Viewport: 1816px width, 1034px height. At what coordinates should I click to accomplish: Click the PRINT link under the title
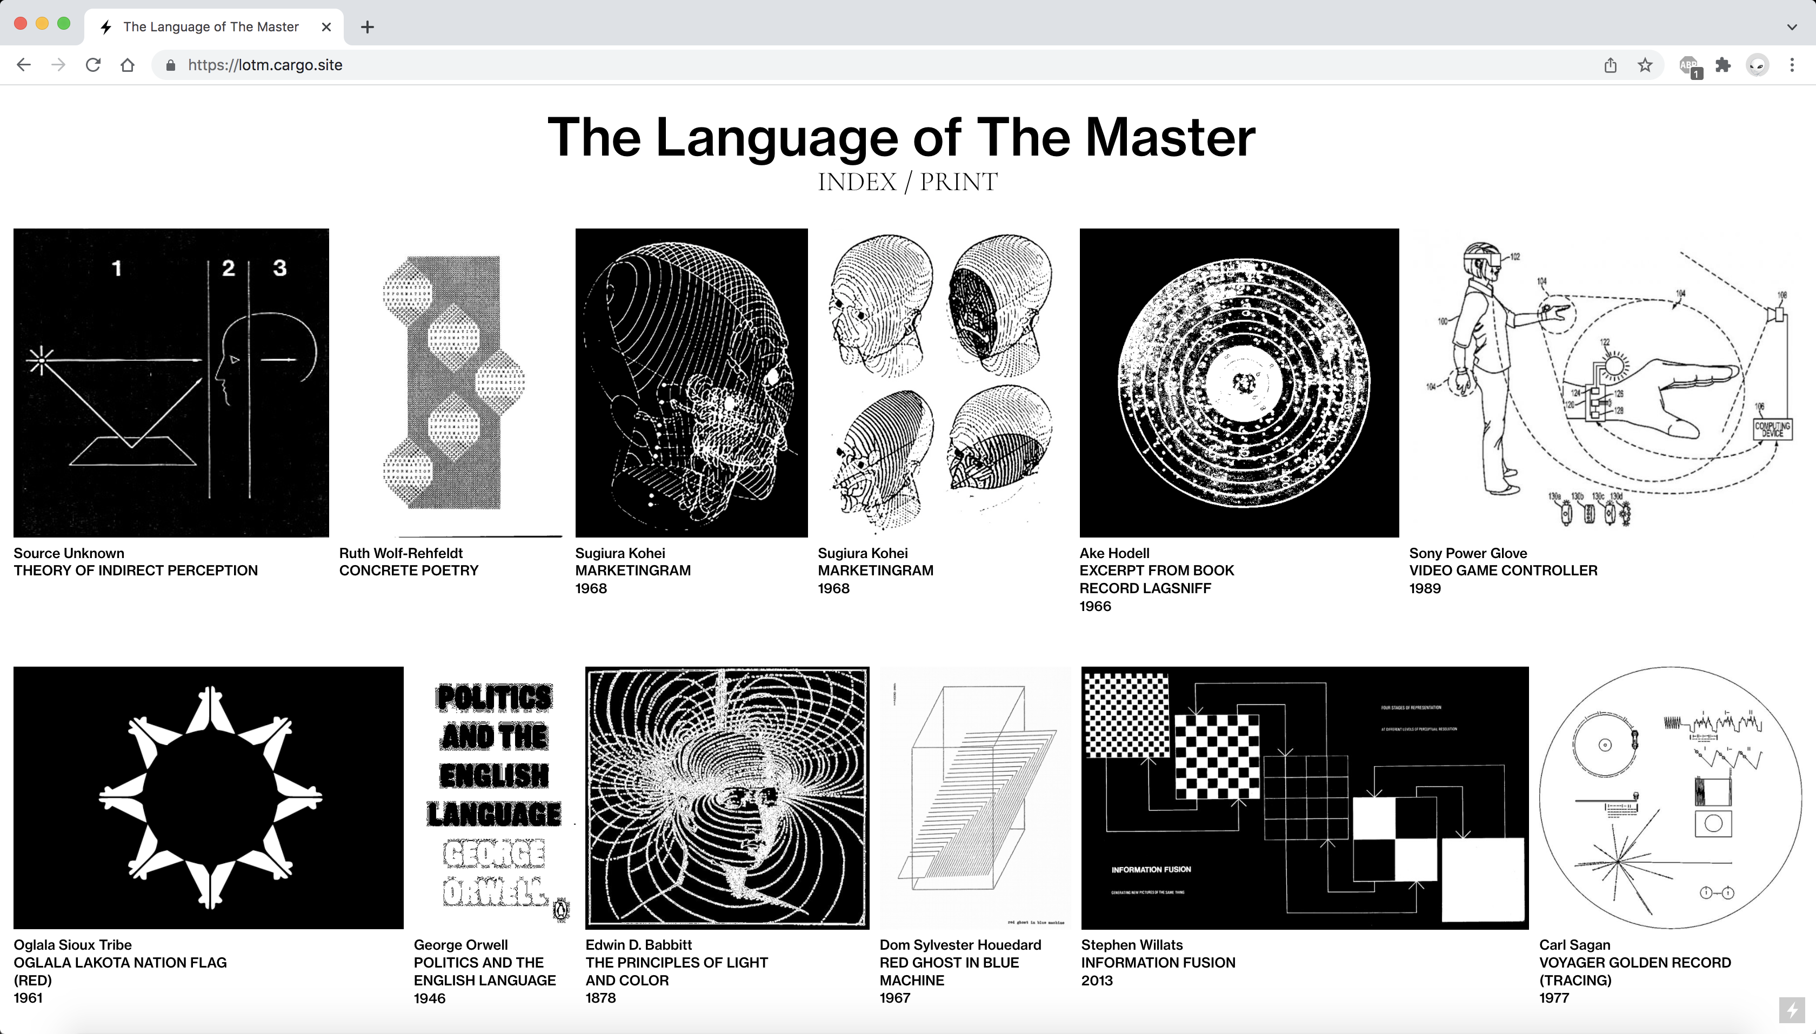pyautogui.click(x=958, y=183)
